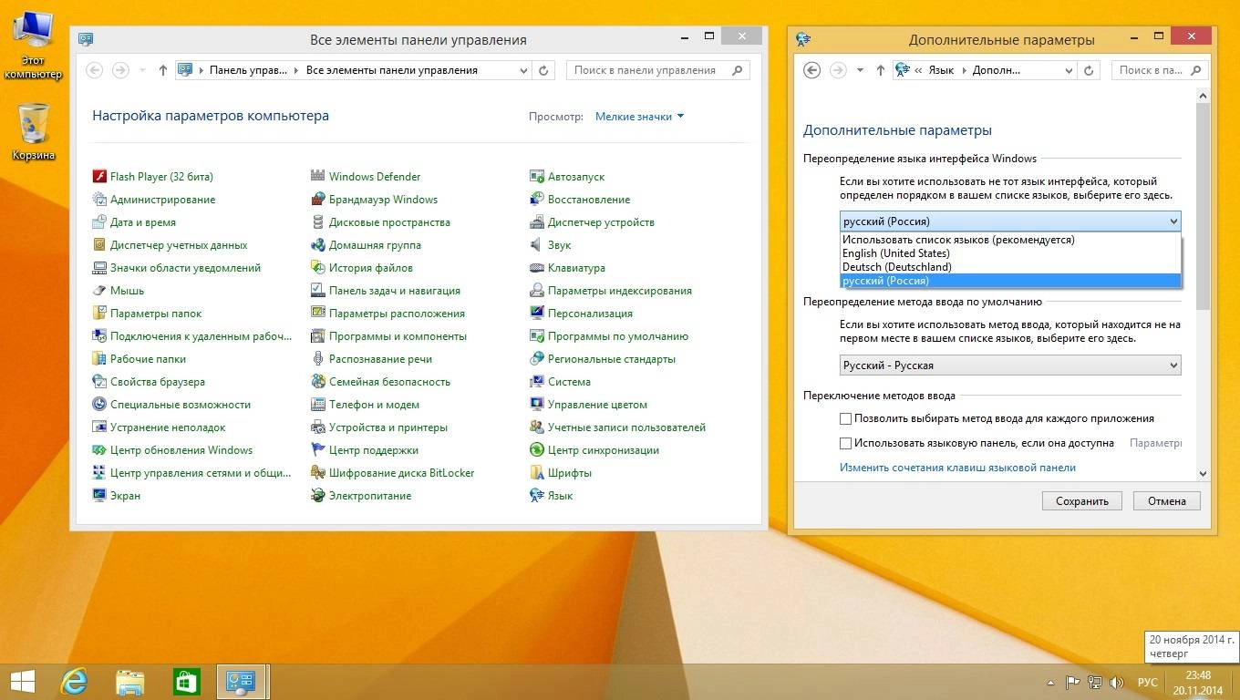Click the Сохранить button
The width and height of the screenshot is (1240, 700).
(1081, 501)
